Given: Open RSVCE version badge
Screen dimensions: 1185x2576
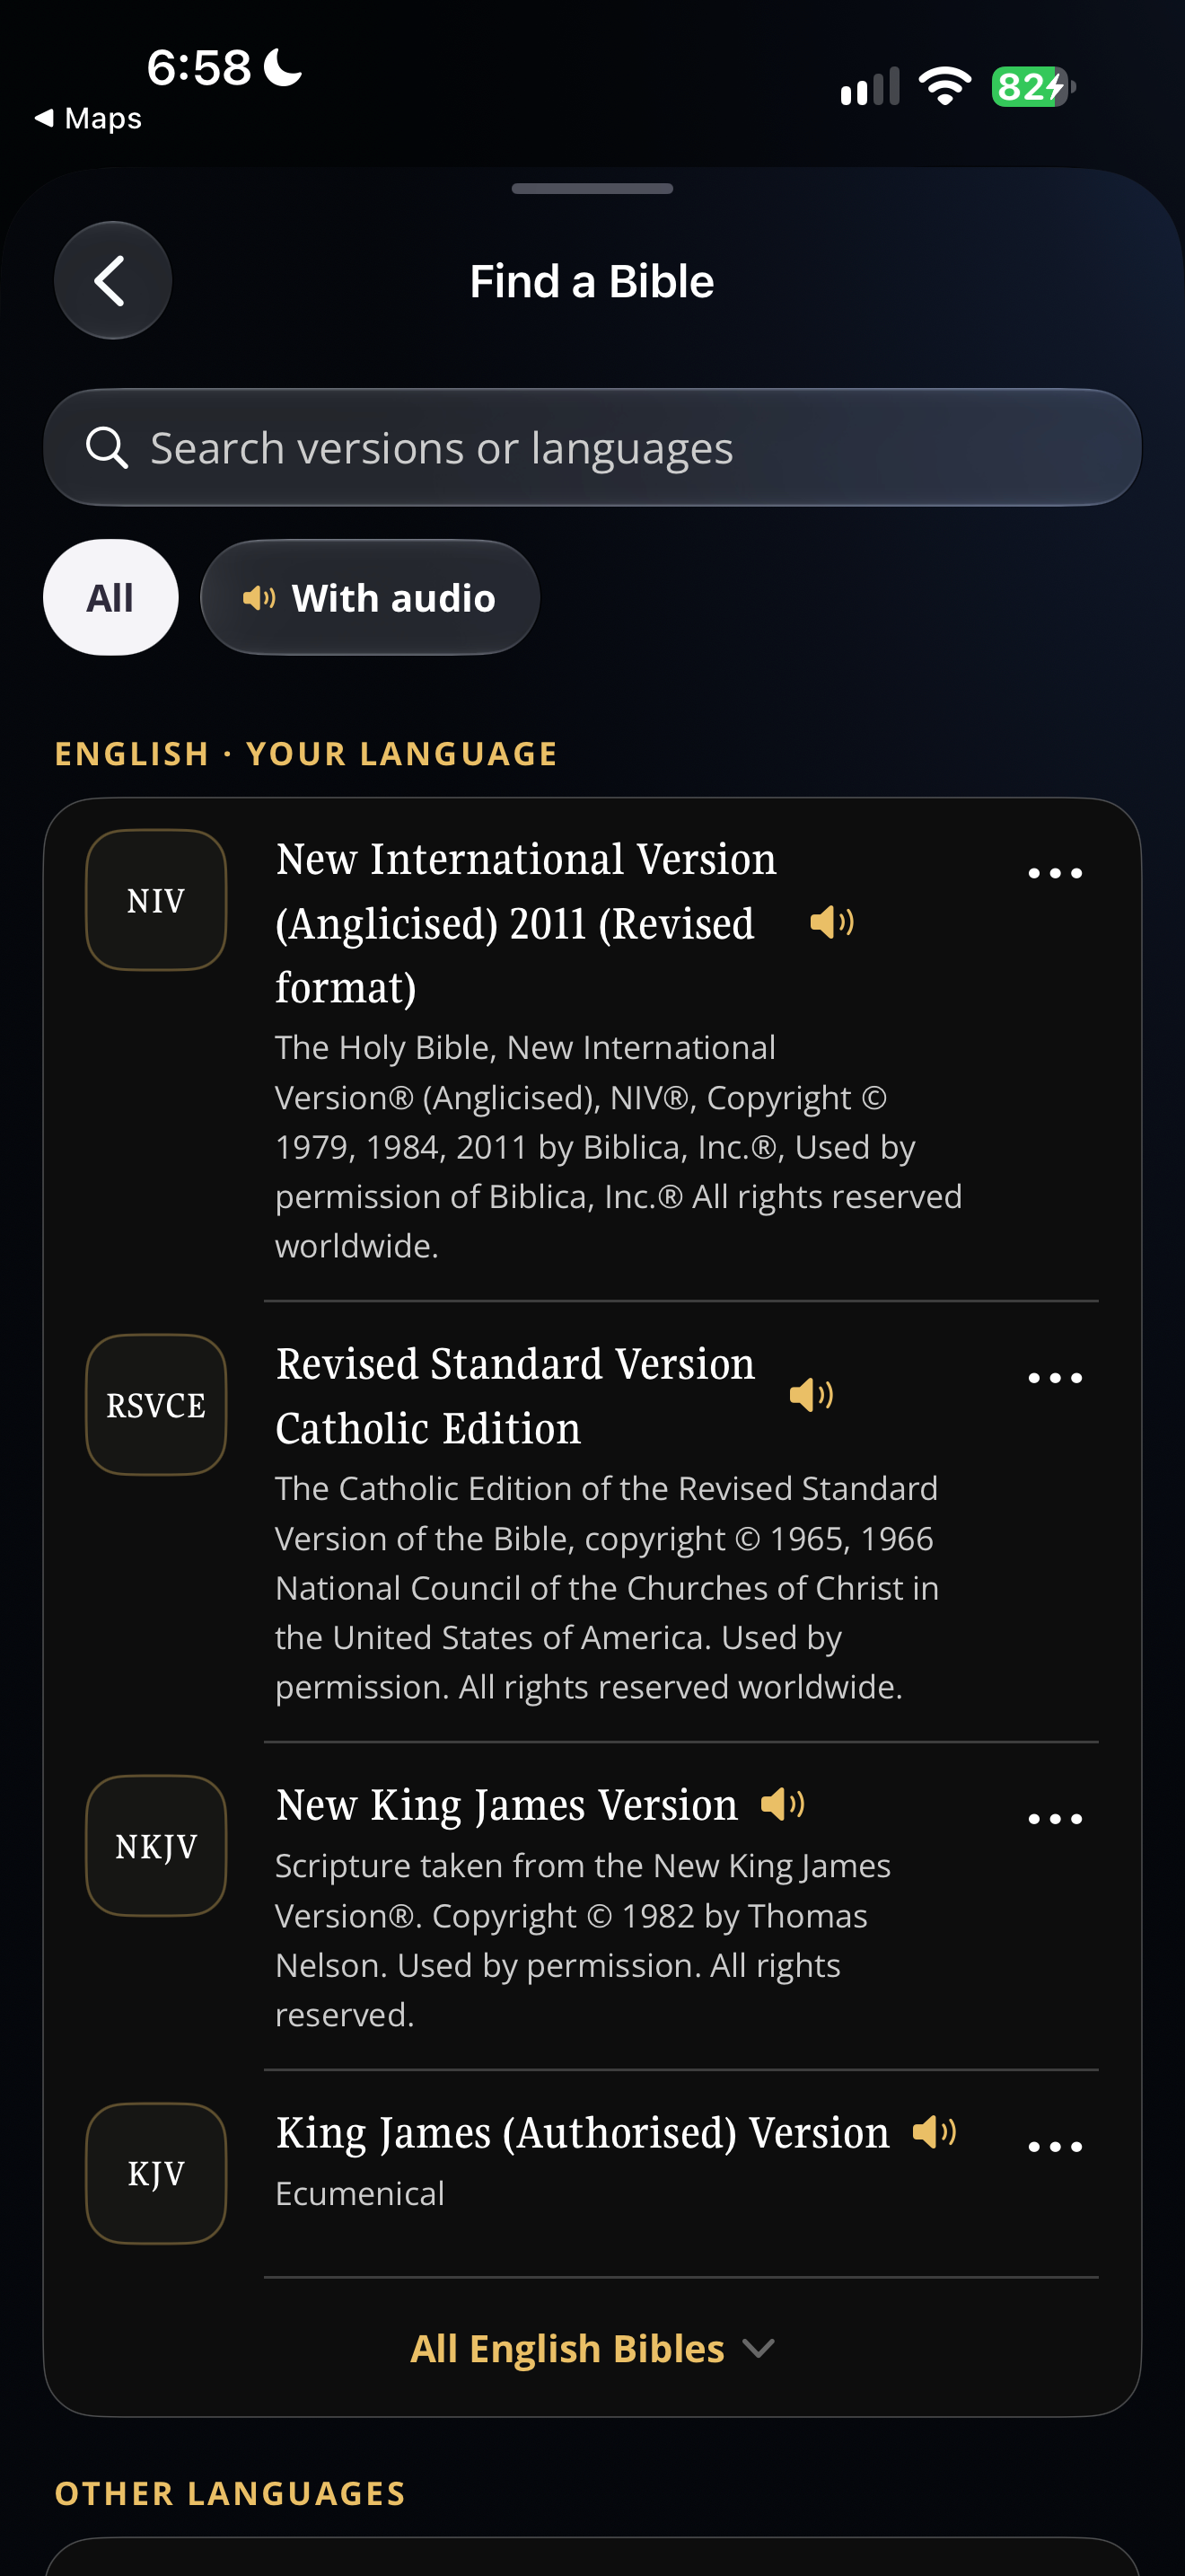Looking at the screenshot, I should click(x=156, y=1405).
